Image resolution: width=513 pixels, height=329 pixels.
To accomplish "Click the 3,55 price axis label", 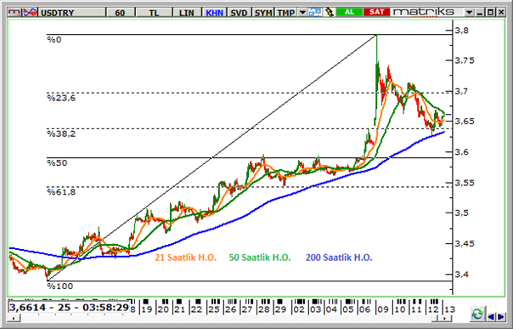I will (465, 183).
